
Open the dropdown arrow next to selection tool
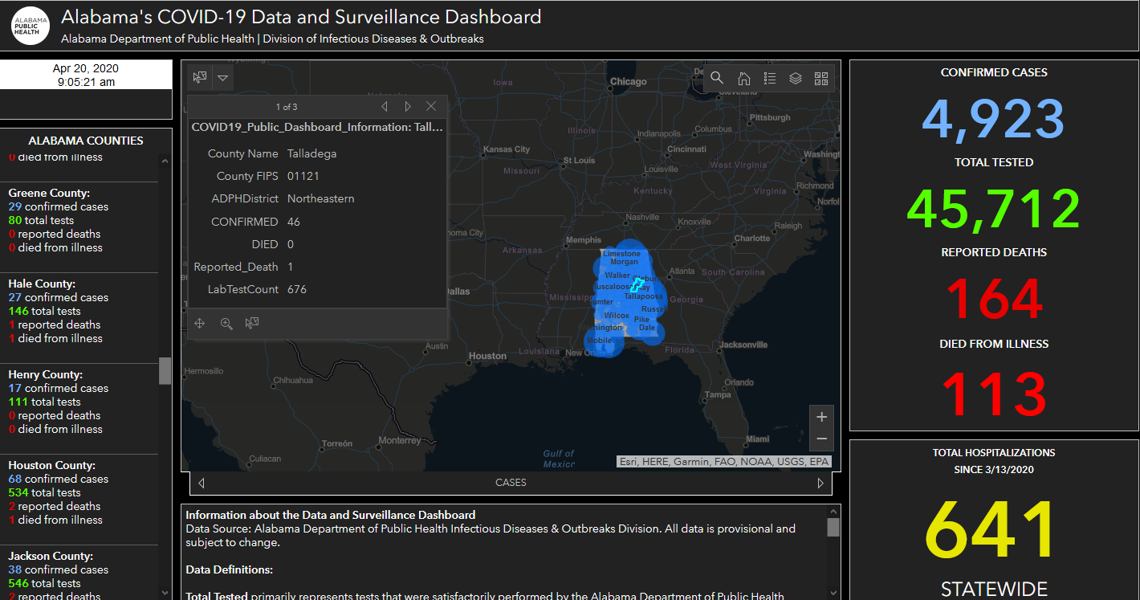222,77
